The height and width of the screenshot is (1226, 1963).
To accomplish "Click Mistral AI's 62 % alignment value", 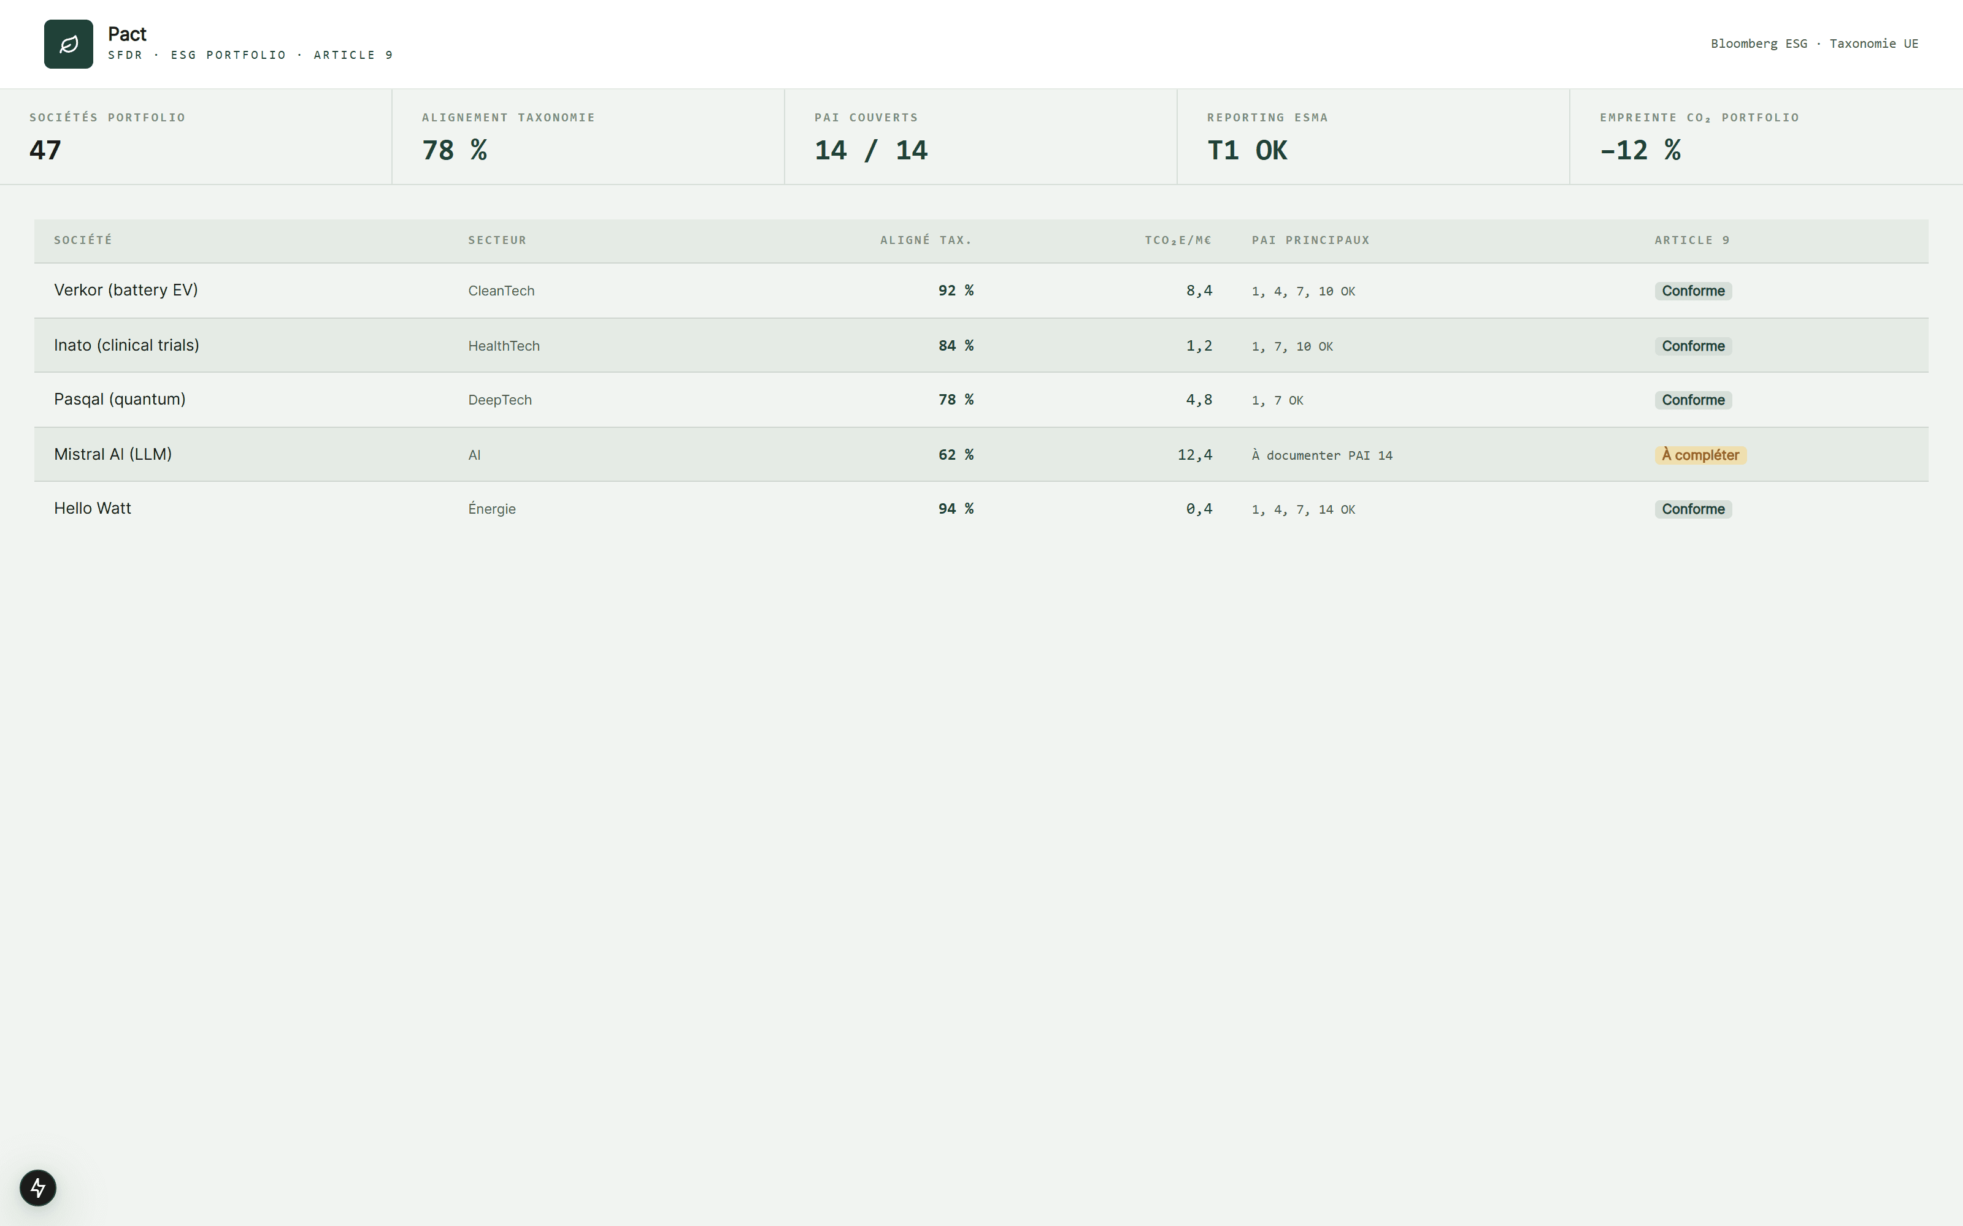I will tap(956, 455).
